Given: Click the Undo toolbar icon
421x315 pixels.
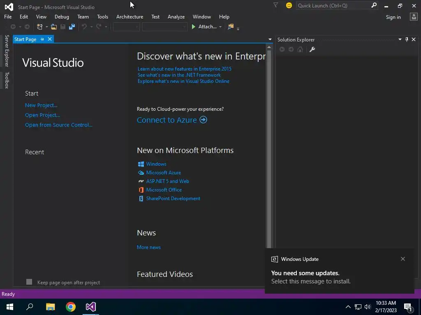Looking at the screenshot, I should (x=84, y=27).
